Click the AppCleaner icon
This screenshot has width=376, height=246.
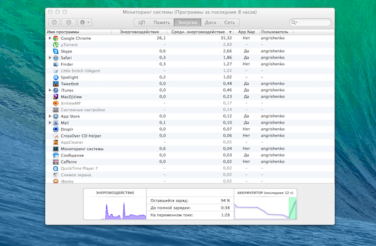(x=56, y=143)
